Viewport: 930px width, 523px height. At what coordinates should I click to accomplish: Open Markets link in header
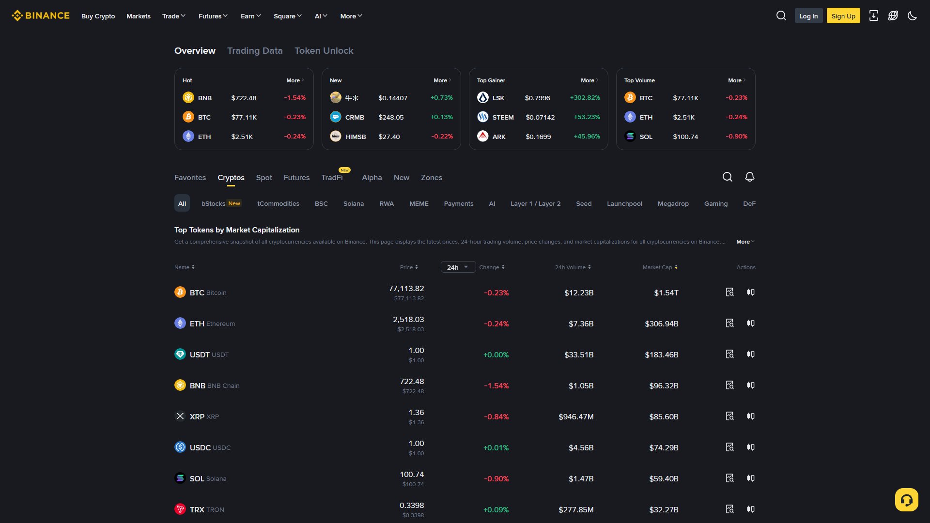[139, 16]
